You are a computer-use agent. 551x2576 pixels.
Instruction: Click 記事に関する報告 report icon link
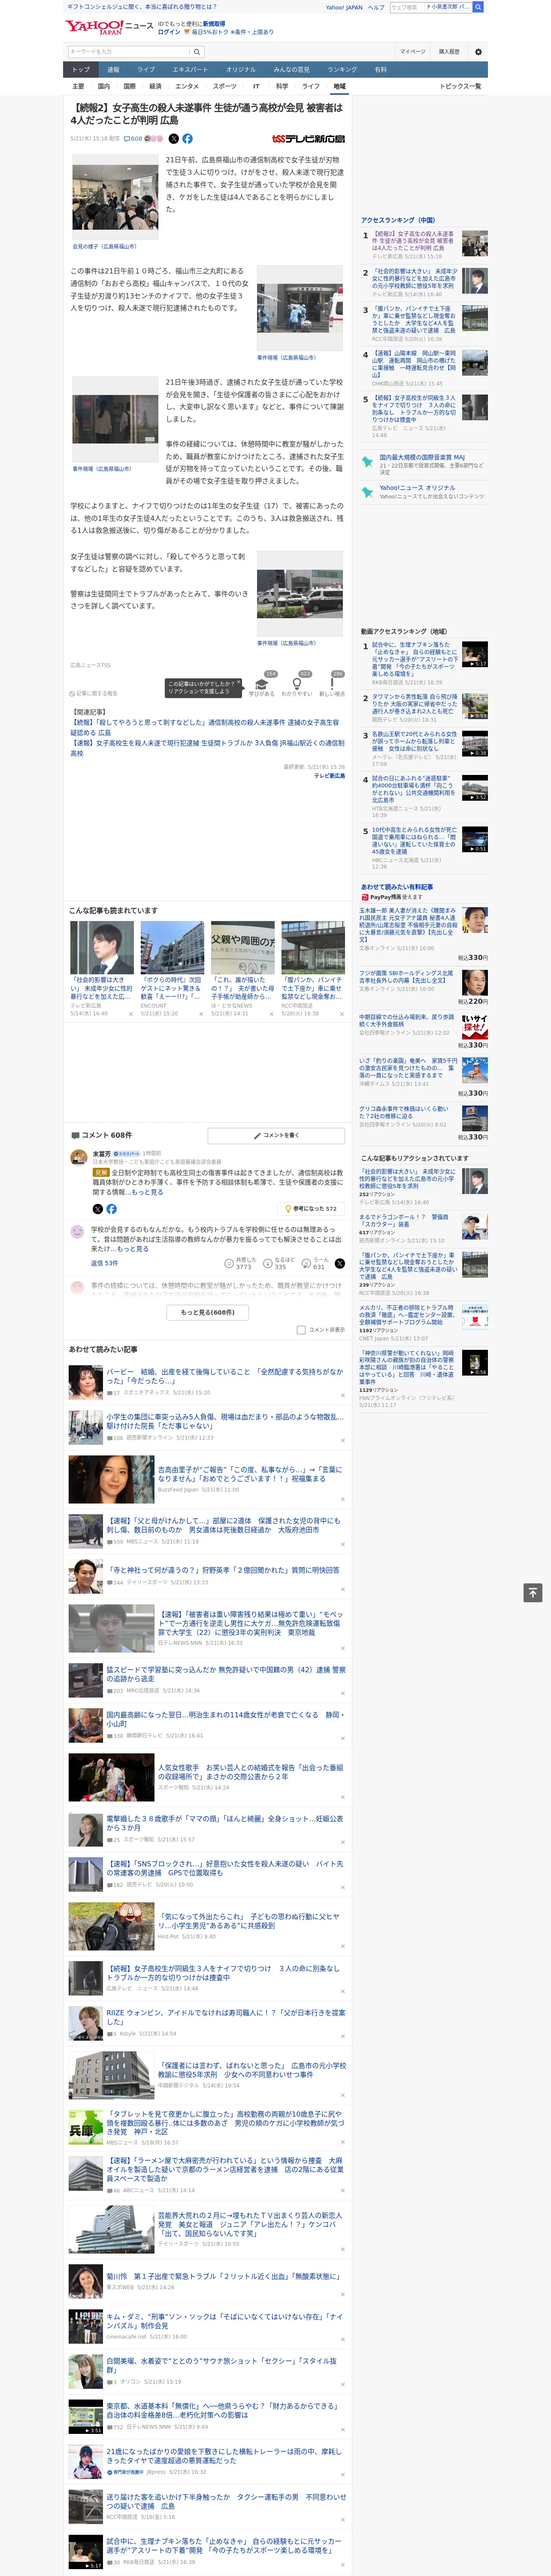(x=94, y=693)
